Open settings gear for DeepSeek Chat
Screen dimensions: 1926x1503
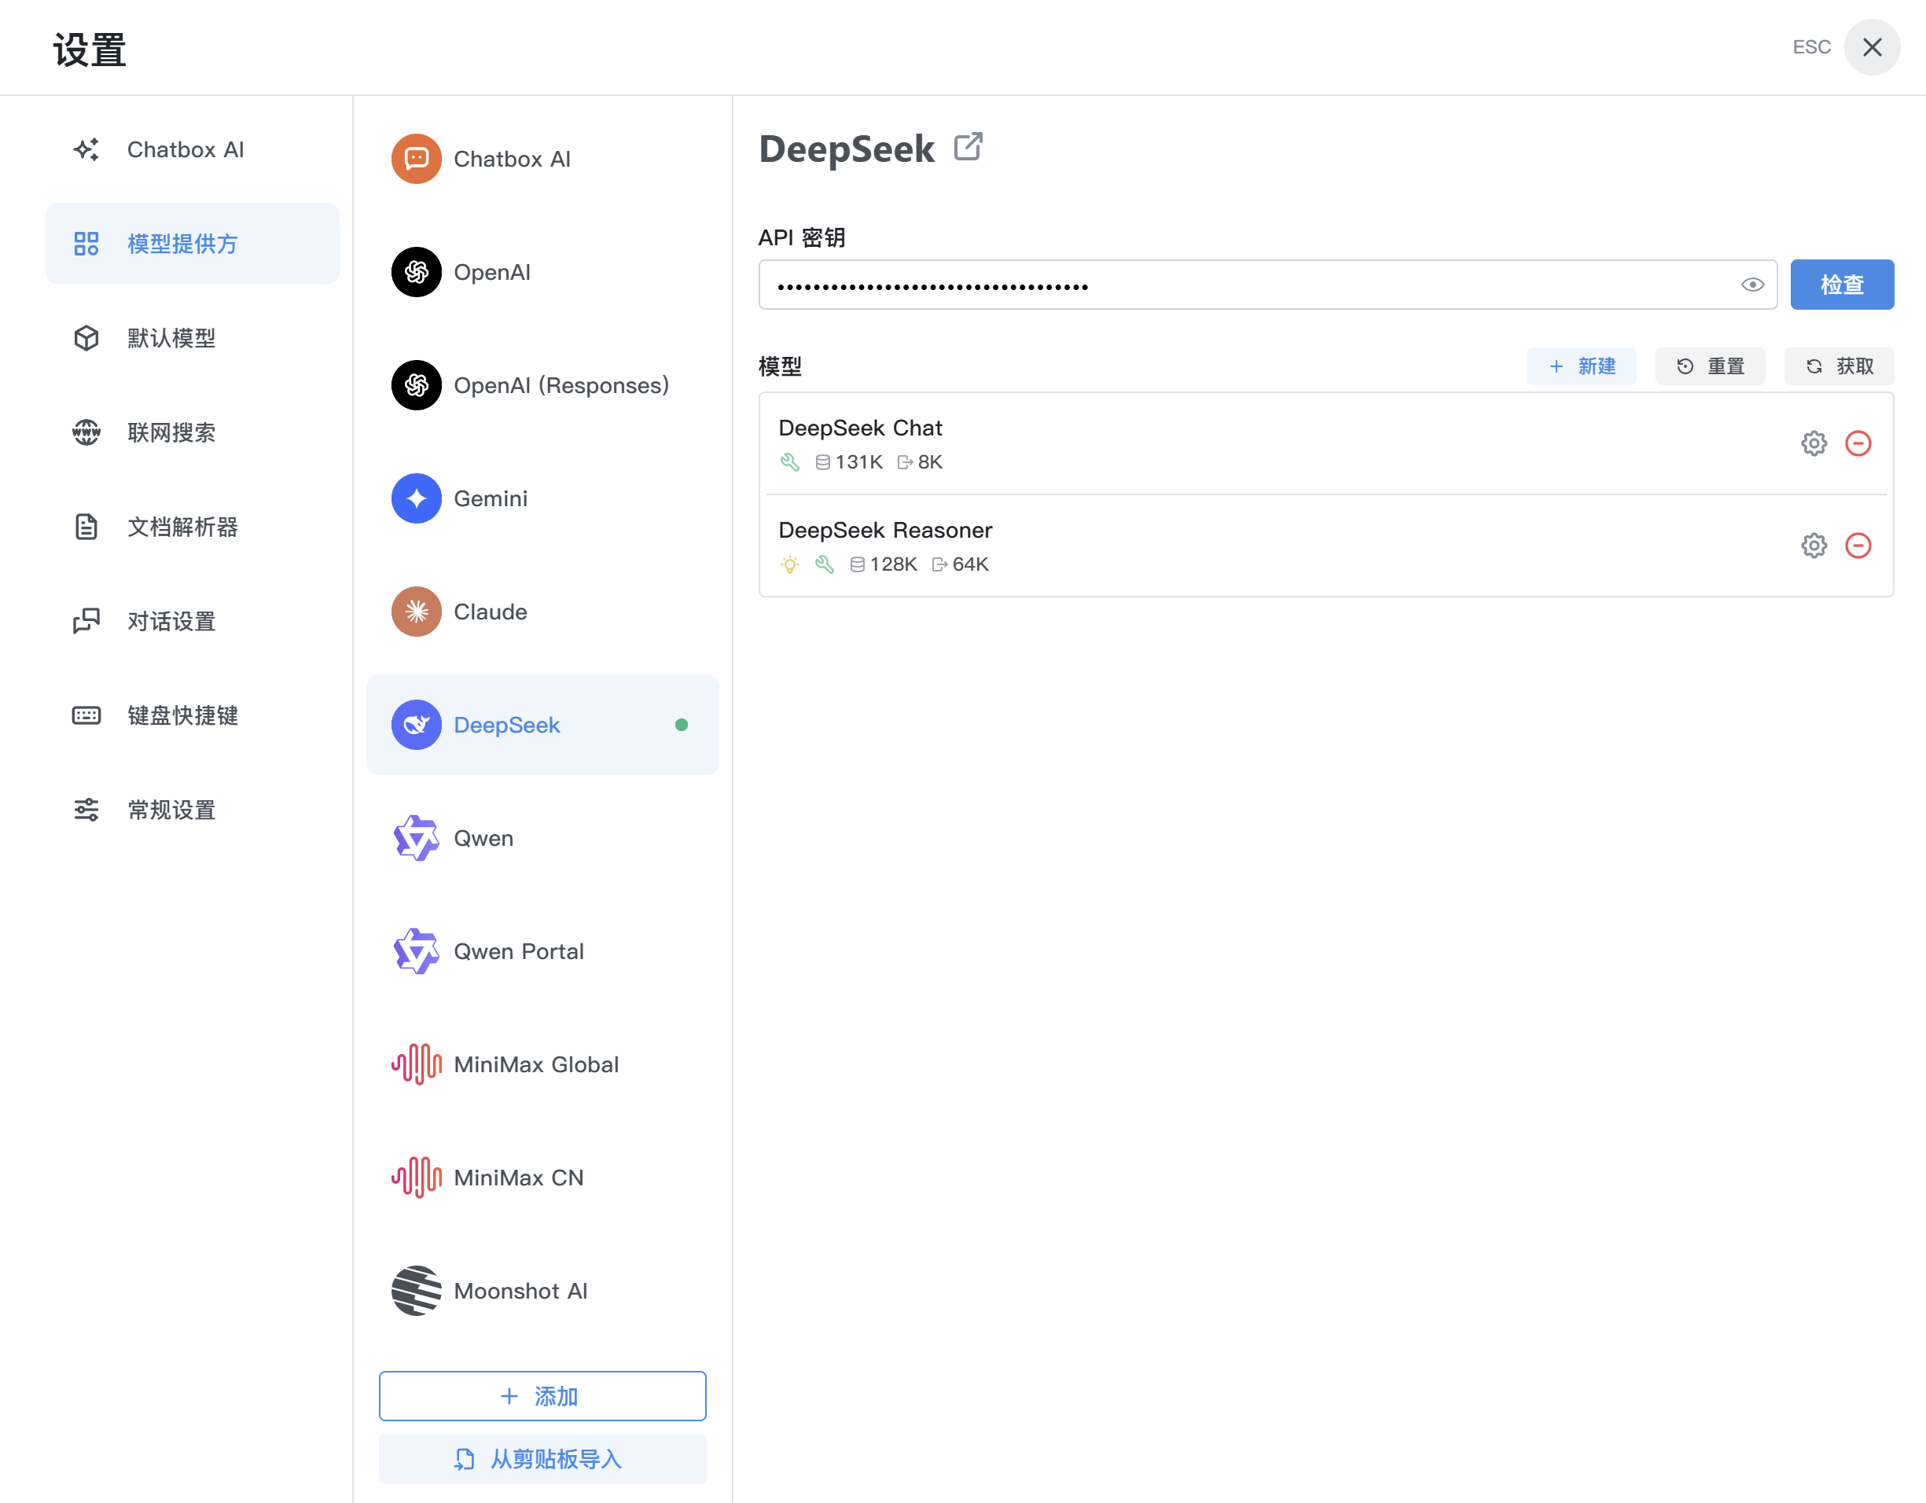point(1813,443)
